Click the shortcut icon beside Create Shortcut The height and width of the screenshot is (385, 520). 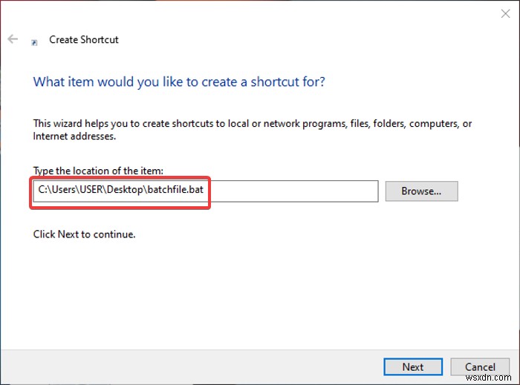(34, 42)
